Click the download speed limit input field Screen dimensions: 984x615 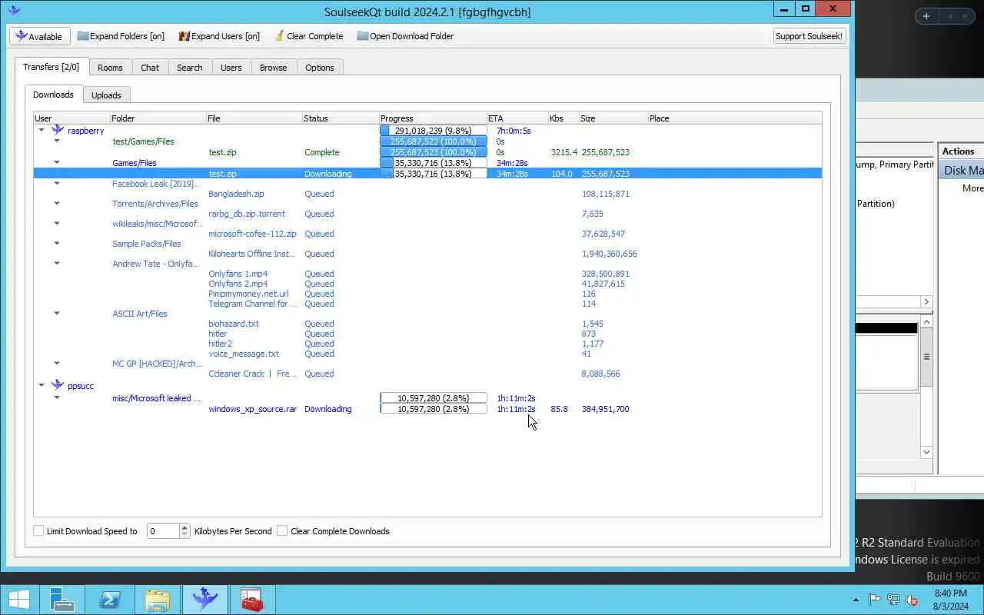point(163,530)
